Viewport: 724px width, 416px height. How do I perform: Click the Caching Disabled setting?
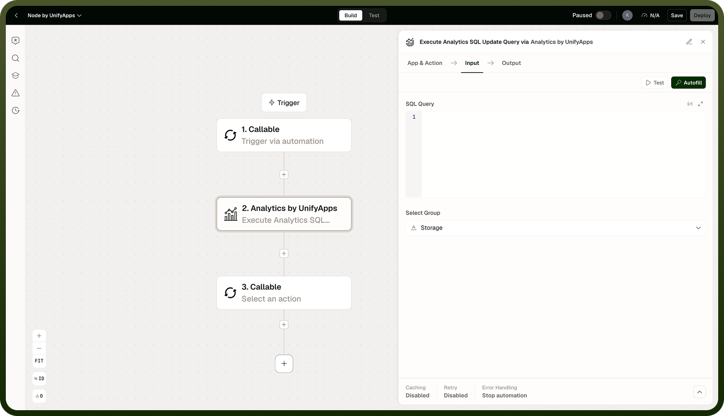418,392
